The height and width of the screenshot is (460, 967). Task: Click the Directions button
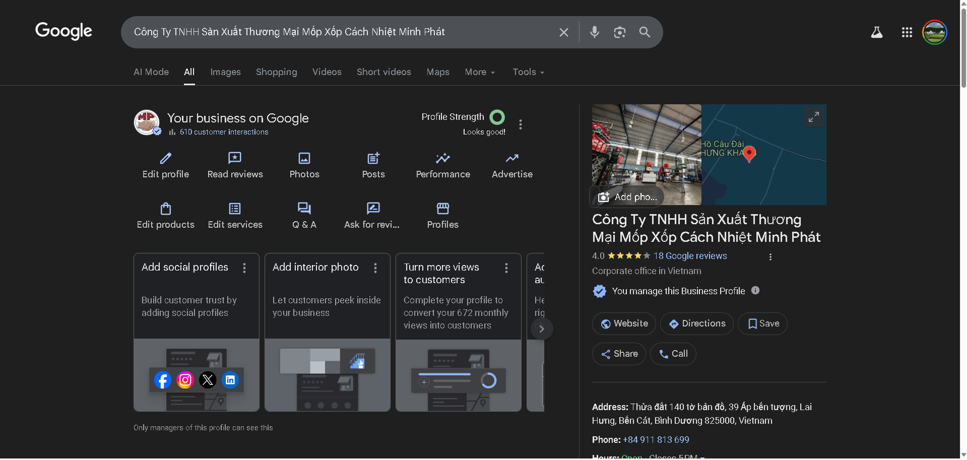(697, 324)
